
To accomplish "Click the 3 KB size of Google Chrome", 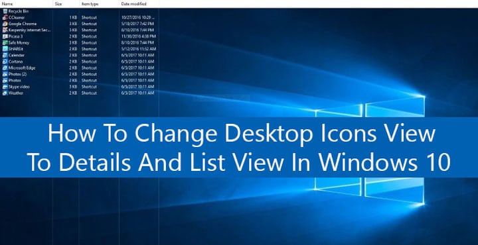I will (x=73, y=24).
